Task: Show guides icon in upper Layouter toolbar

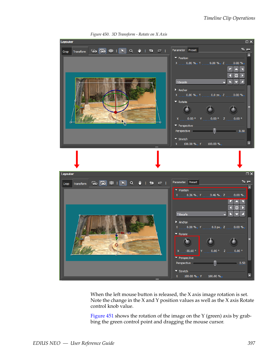Action: pos(111,51)
